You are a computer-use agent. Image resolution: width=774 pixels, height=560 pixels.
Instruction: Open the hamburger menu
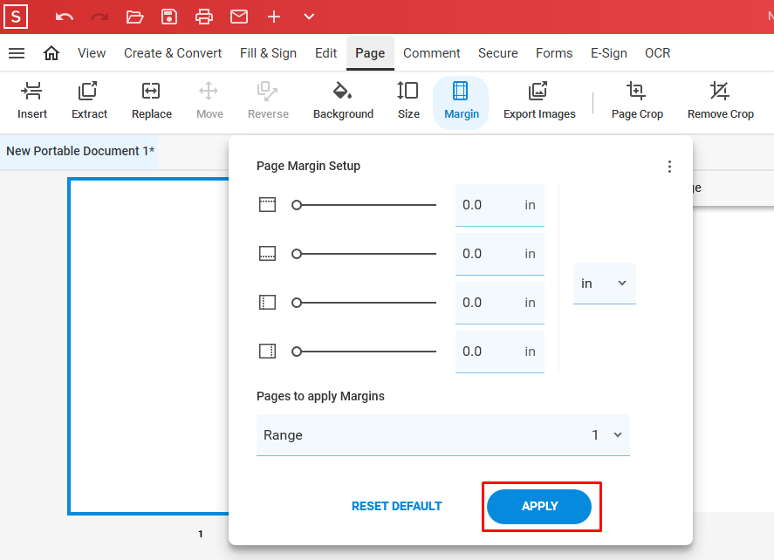(x=17, y=53)
